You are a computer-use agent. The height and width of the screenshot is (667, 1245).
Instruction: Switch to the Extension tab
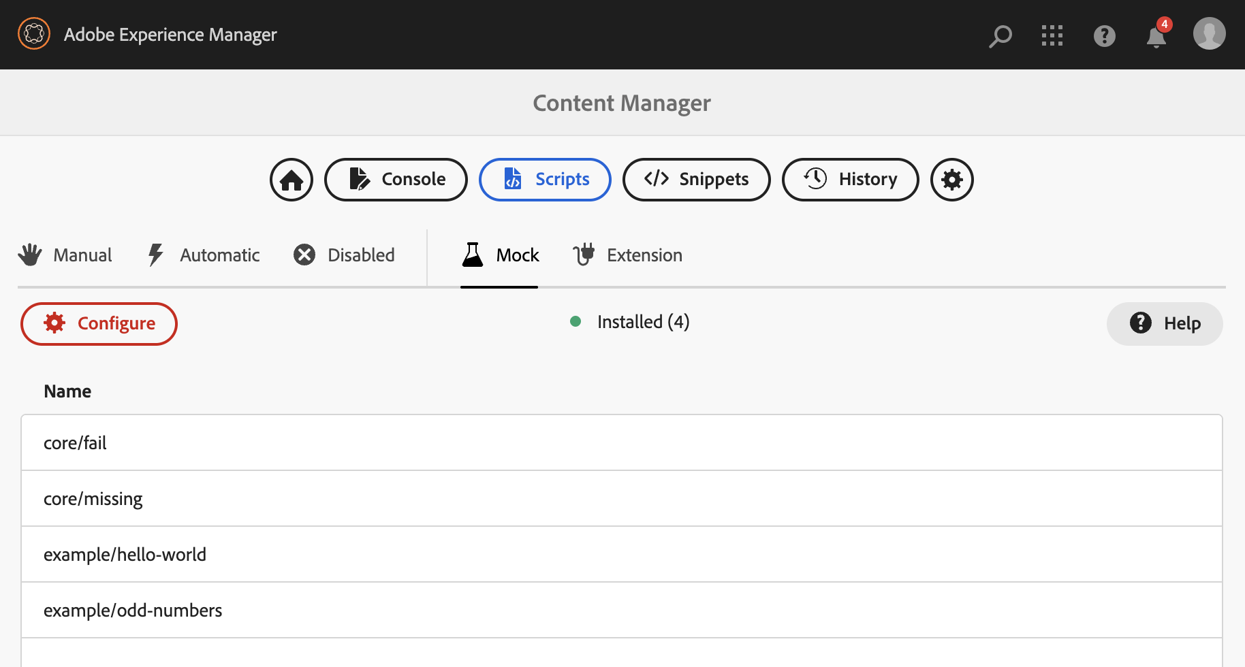click(627, 255)
